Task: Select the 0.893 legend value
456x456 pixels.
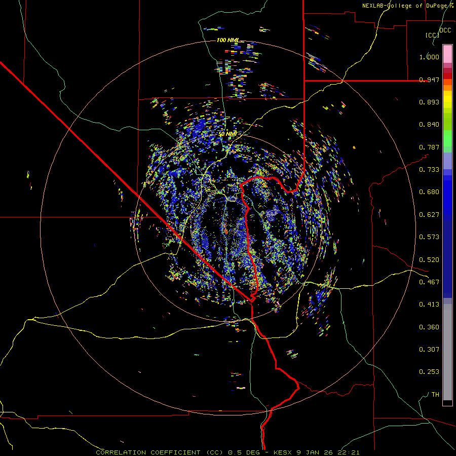Action: point(429,102)
